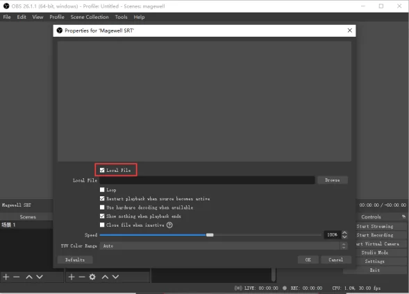Enable Use hardware decoding when available
The height and width of the screenshot is (294, 409).
click(x=102, y=207)
